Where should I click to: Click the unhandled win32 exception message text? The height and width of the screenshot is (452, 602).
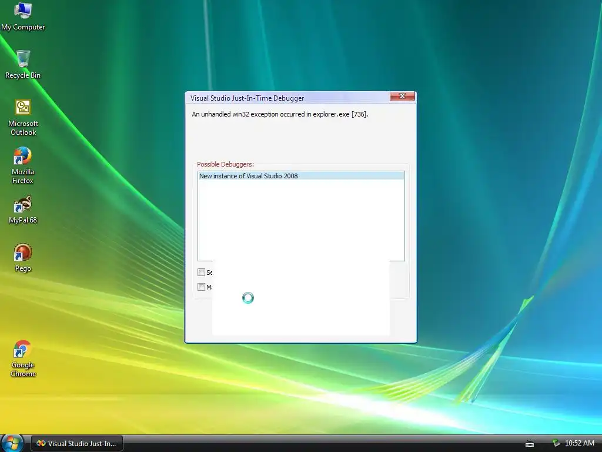(x=280, y=114)
